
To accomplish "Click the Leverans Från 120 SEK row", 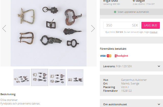I will (x=131, y=66).
